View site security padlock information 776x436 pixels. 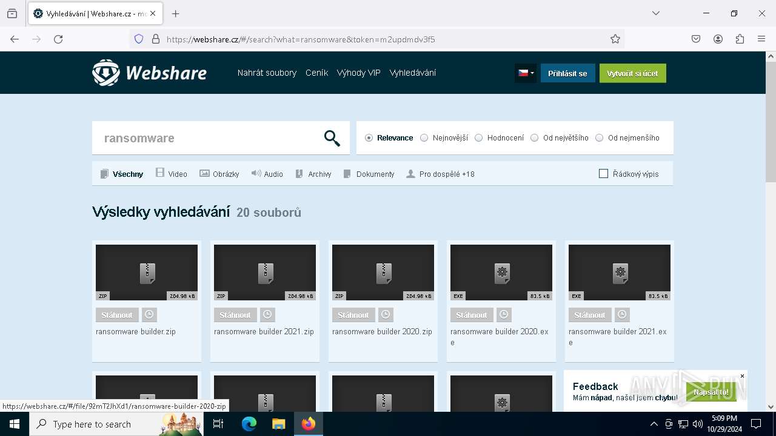[156, 39]
